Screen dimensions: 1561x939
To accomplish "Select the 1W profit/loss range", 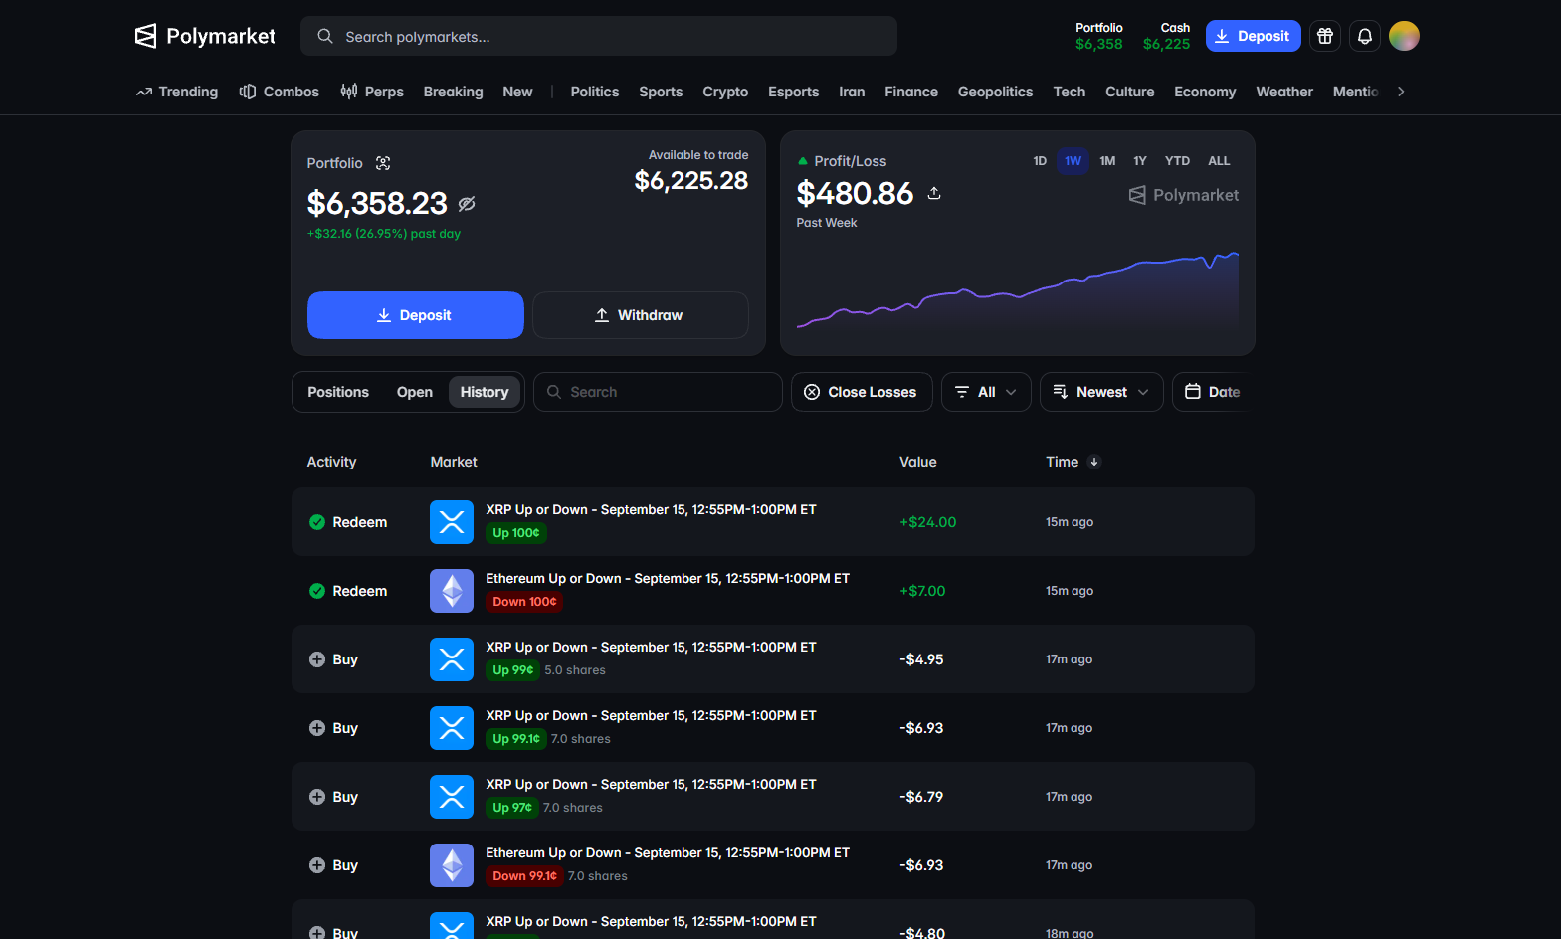I will (1073, 161).
